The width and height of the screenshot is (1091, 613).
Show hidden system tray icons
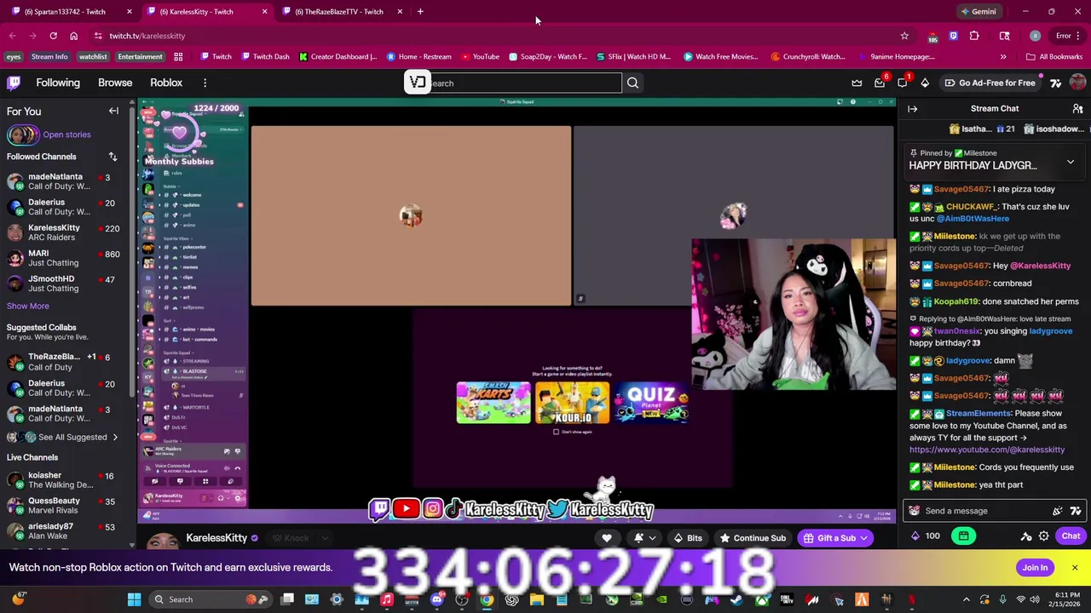tap(966, 599)
